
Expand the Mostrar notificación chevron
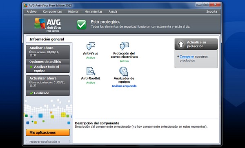(x=59, y=142)
